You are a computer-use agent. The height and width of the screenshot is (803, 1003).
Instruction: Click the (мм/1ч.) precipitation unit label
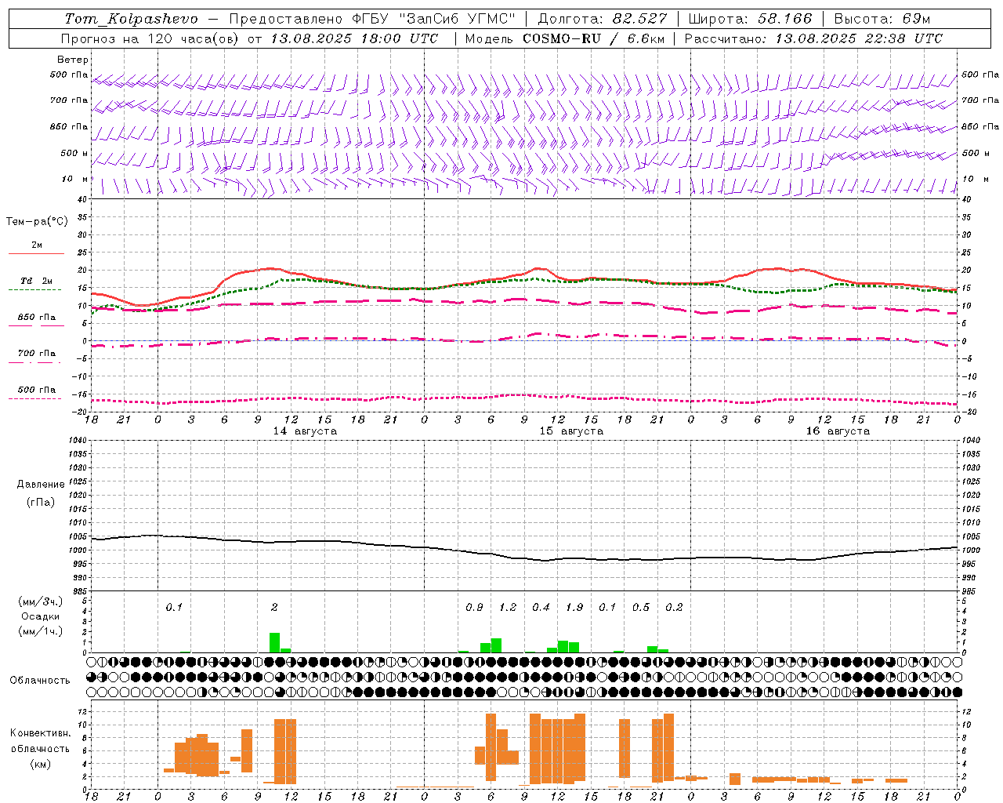pos(41,631)
